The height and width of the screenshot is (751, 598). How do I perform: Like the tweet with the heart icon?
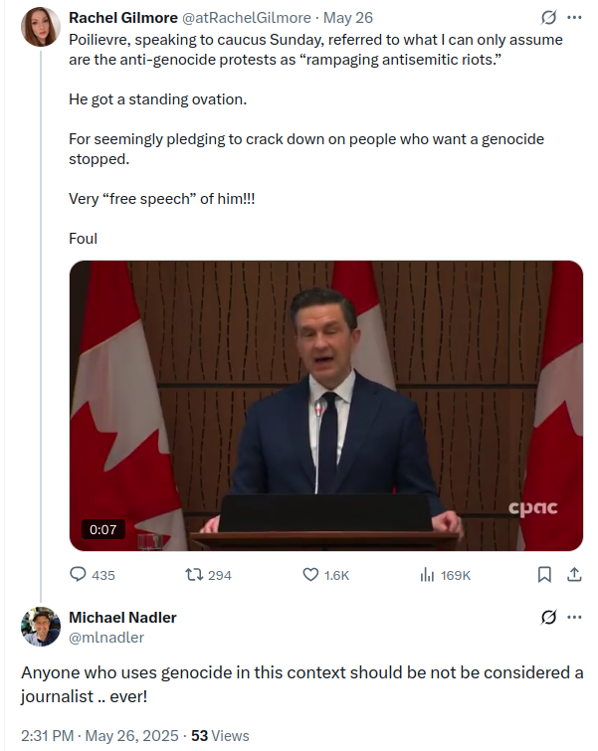tap(310, 574)
